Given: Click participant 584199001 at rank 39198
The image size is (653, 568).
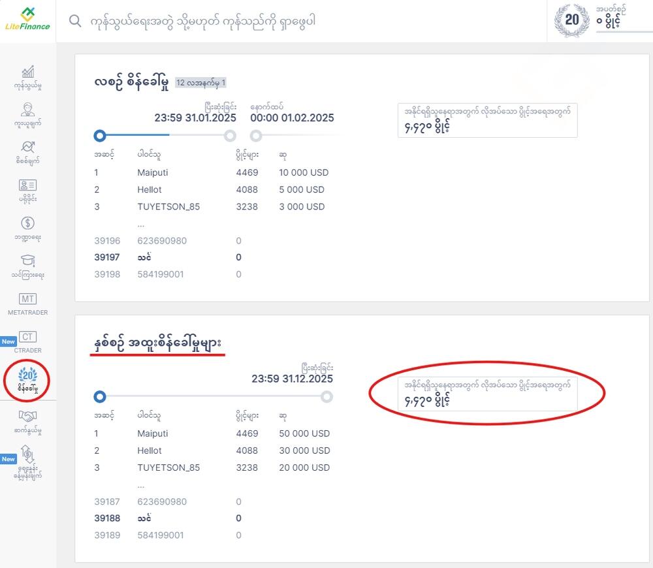Looking at the screenshot, I should (x=161, y=274).
